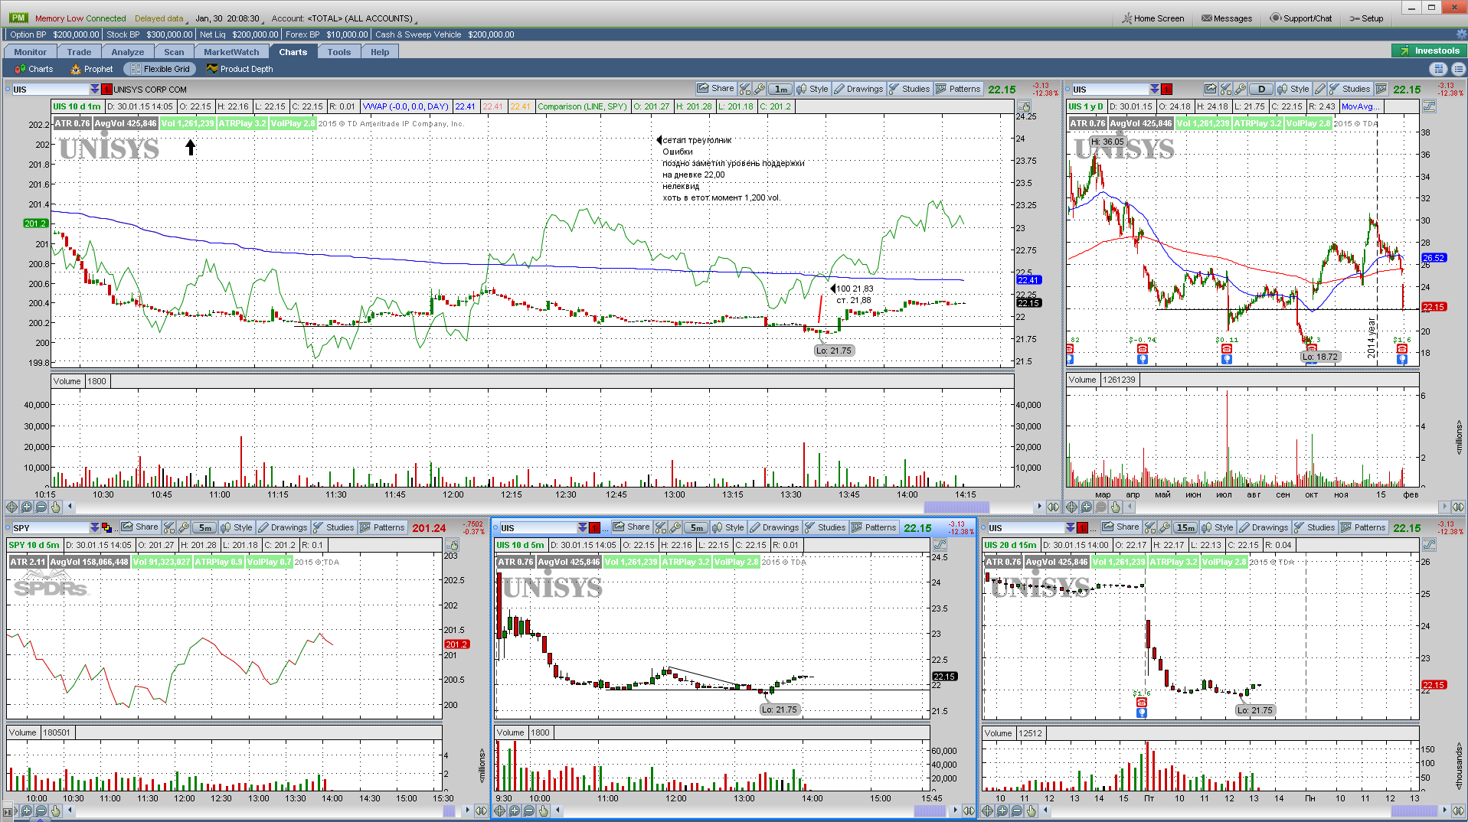Open the Product Depth sub-tab
This screenshot has width=1468, height=822.
coord(240,69)
